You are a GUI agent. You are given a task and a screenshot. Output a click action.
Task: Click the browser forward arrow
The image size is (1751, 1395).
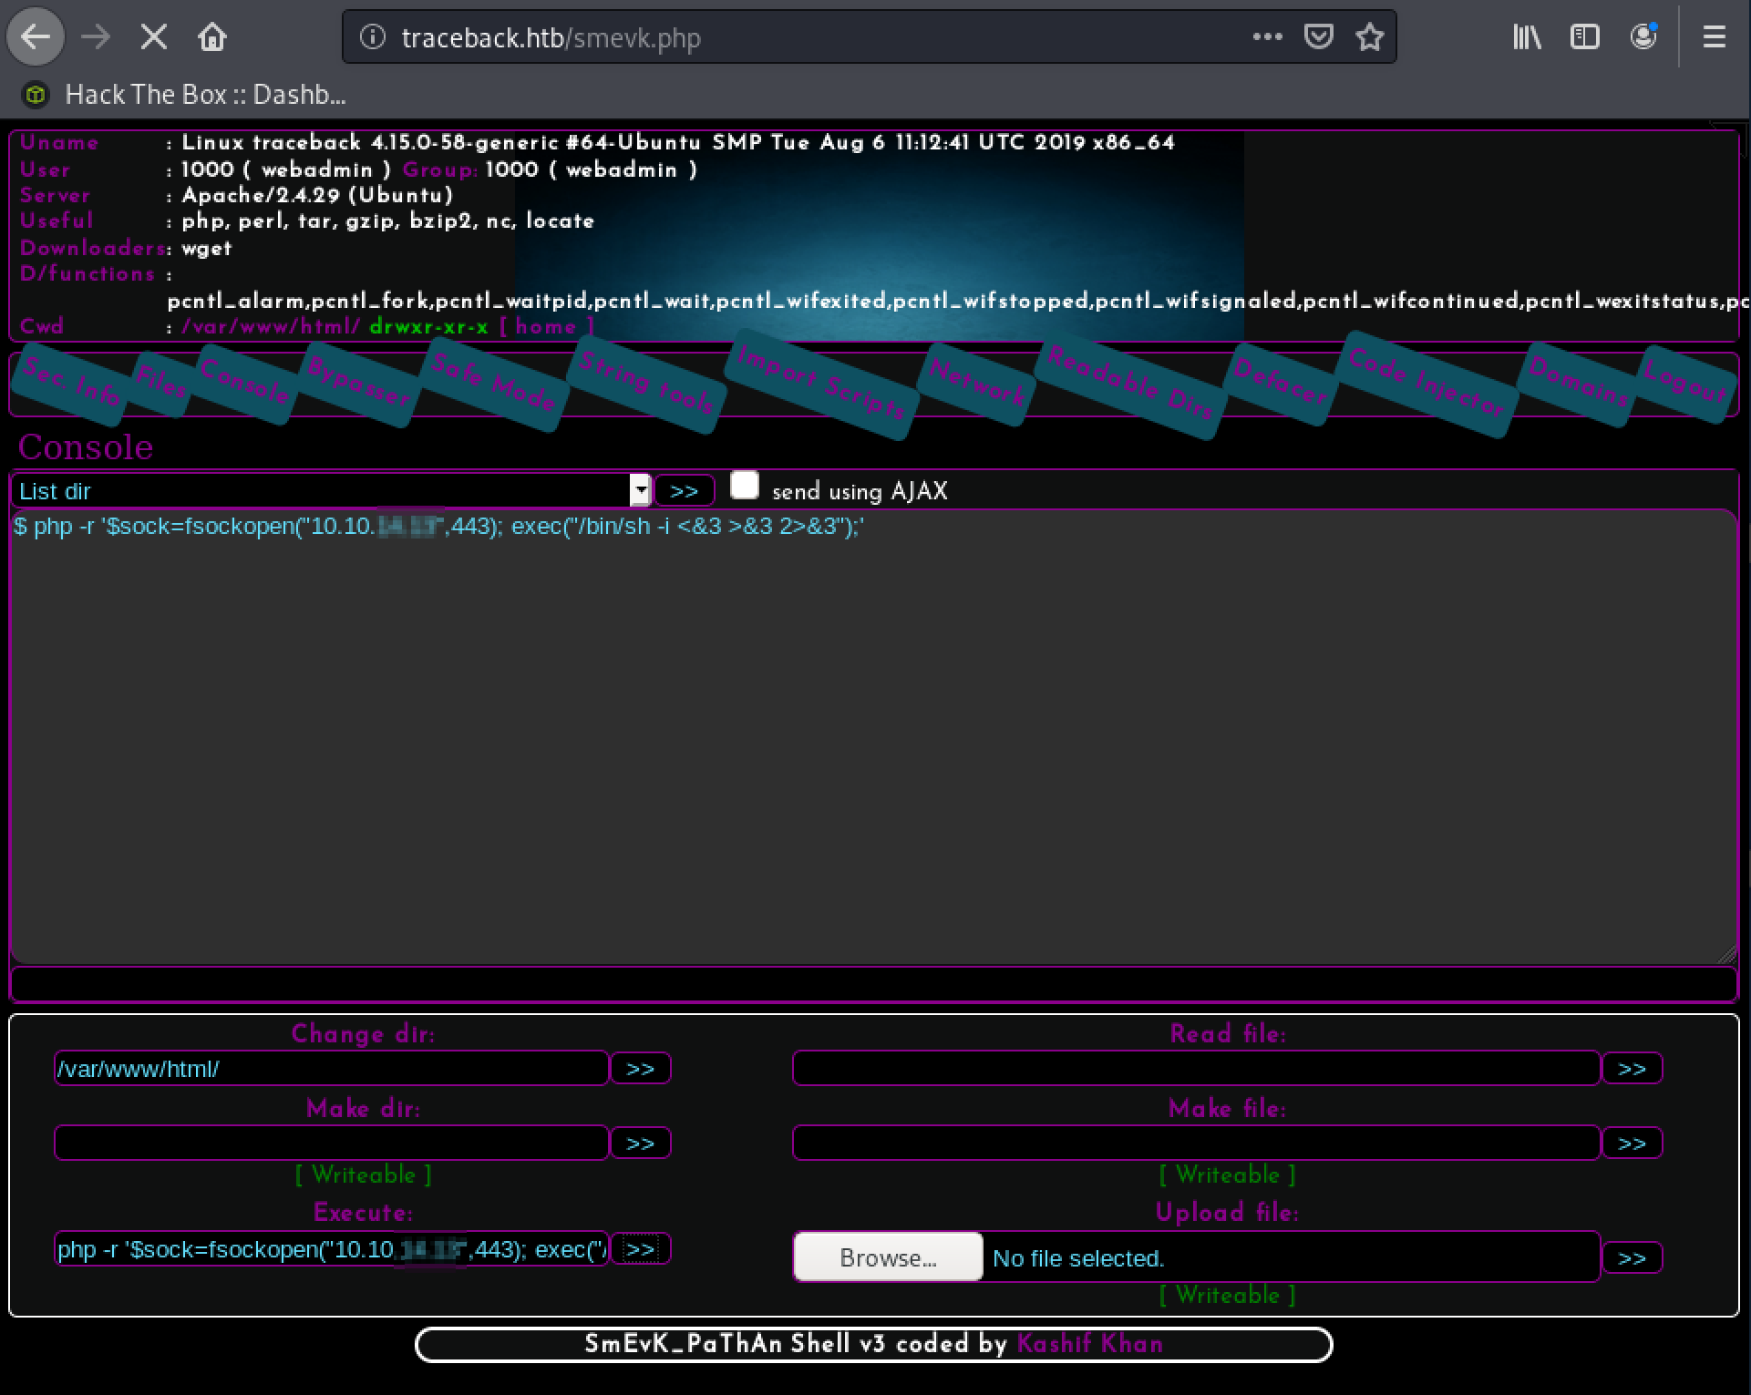point(96,37)
